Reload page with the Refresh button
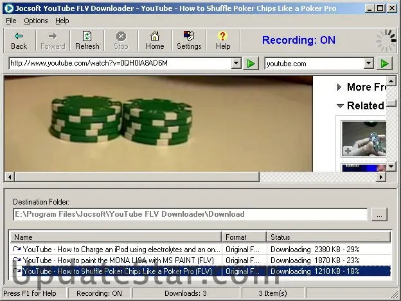Screen dimensions: 401x301 (x=87, y=41)
